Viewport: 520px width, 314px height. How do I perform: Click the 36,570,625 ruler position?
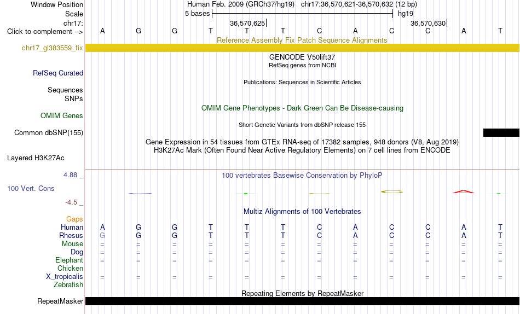coord(247,23)
